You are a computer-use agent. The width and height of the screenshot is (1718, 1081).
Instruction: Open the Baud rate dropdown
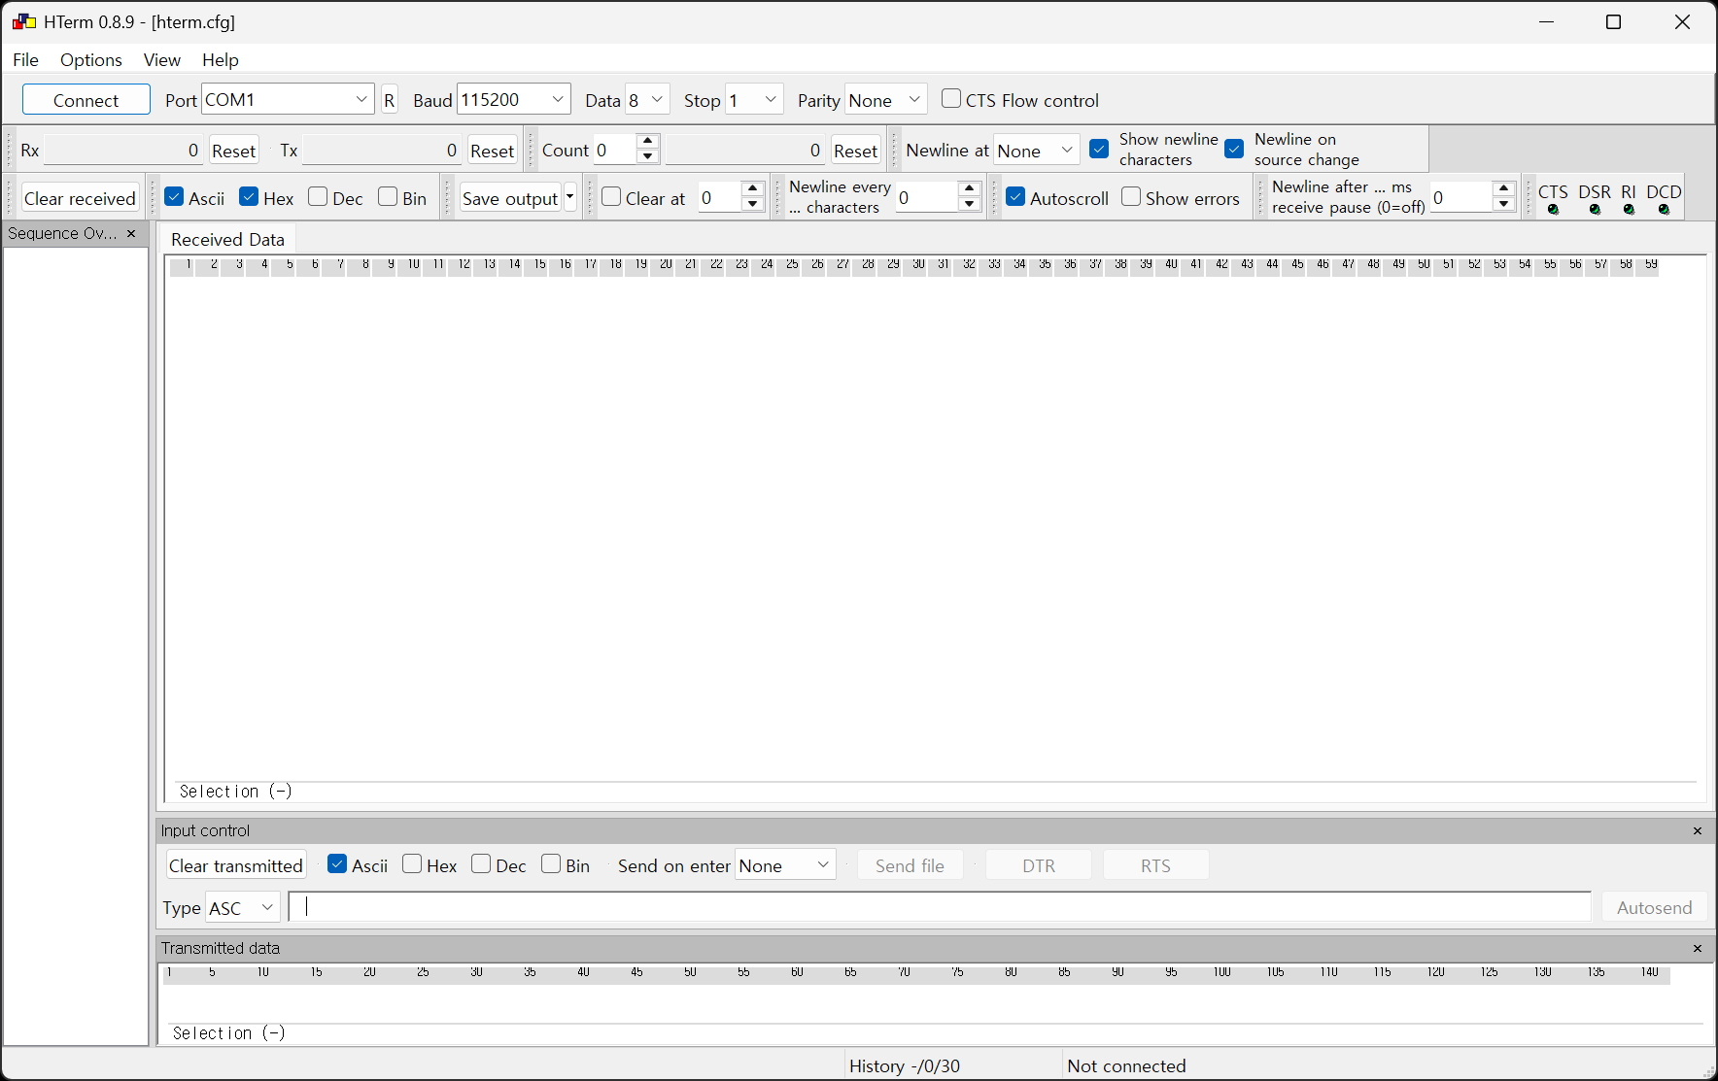coord(513,100)
